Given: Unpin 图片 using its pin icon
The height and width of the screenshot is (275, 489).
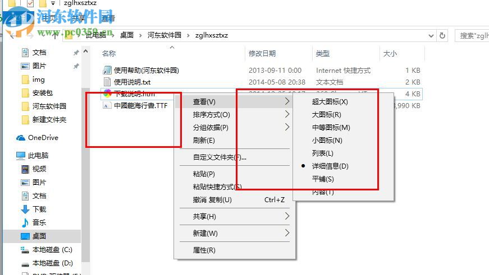Looking at the screenshot, I should (x=76, y=66).
